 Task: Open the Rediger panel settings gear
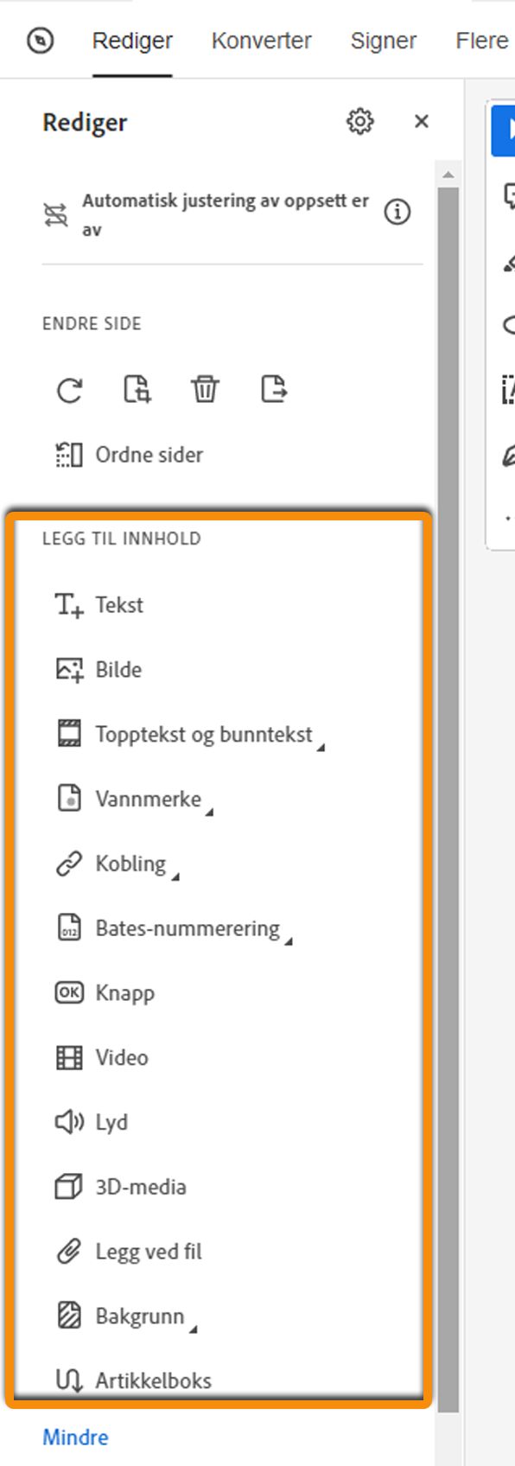(x=359, y=122)
